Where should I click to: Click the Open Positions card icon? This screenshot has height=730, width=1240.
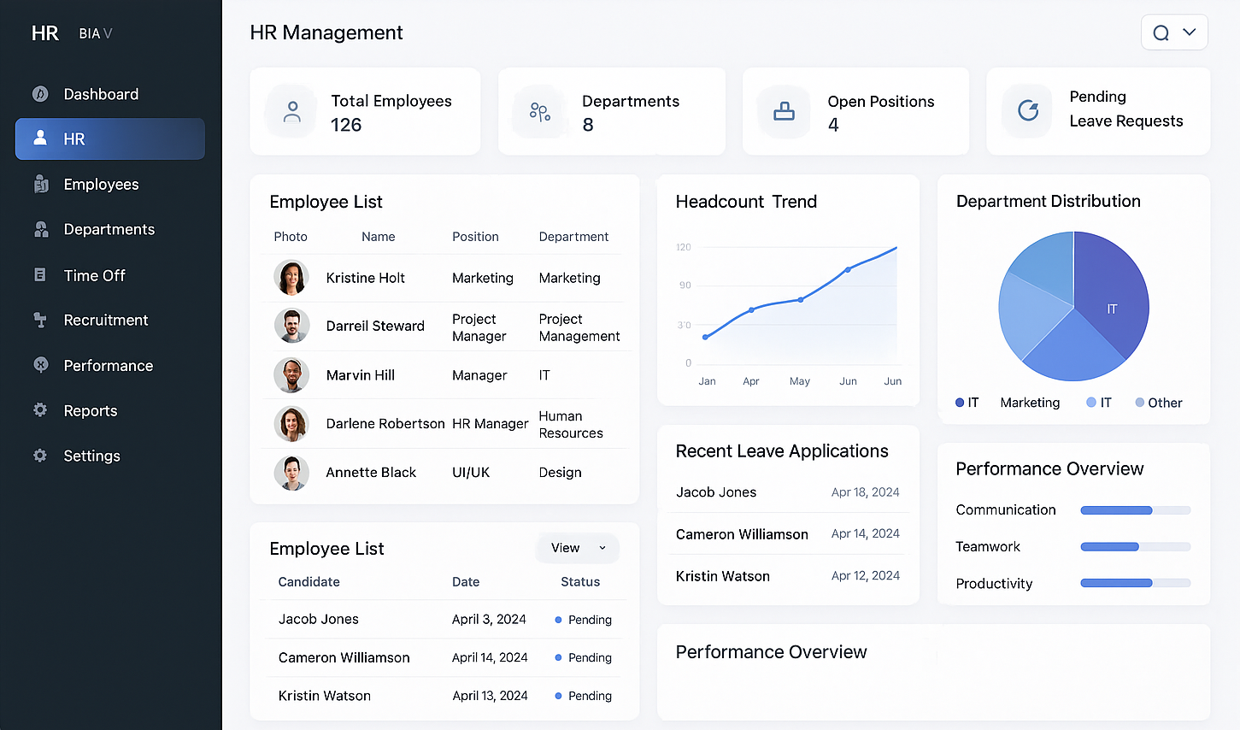[784, 112]
